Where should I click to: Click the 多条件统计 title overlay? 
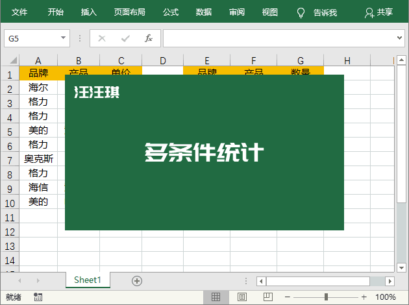click(x=204, y=152)
